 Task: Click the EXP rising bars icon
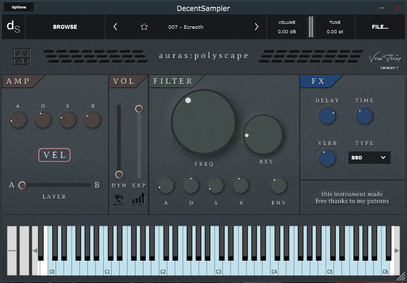pyautogui.click(x=139, y=200)
